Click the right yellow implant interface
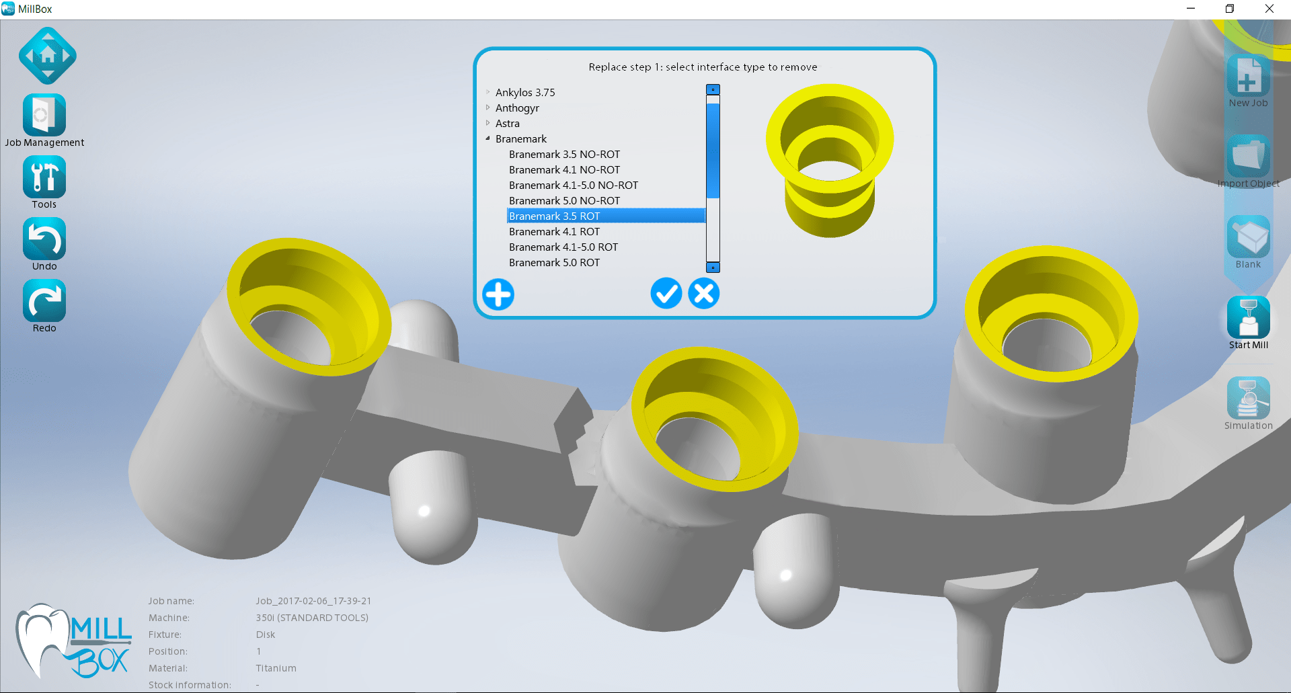 [x=1052, y=313]
